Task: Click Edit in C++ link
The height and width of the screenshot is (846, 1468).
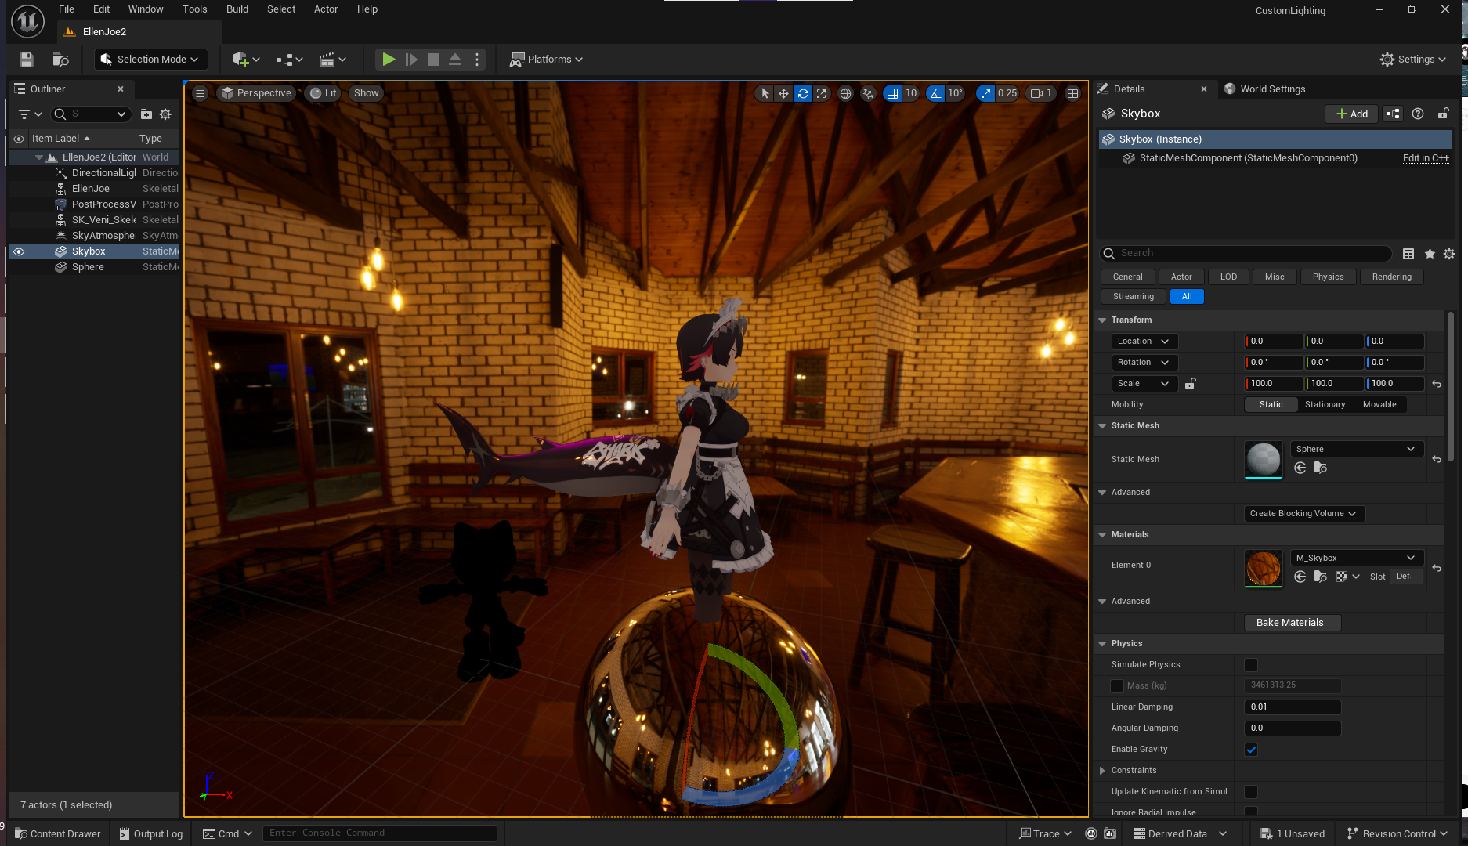Action: tap(1426, 158)
